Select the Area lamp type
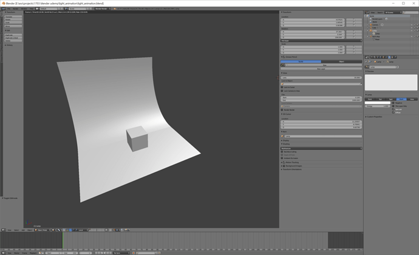This screenshot has height=255, width=419. (412, 99)
